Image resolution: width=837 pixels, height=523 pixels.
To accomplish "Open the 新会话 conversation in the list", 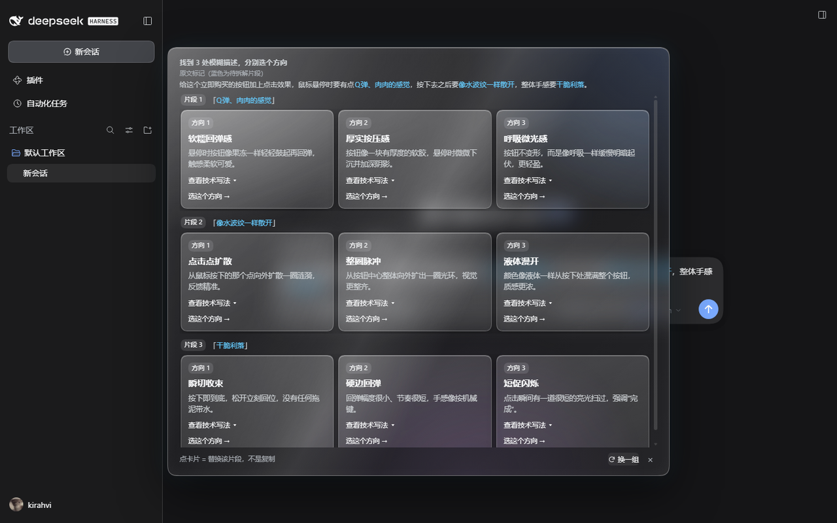I will [x=81, y=173].
